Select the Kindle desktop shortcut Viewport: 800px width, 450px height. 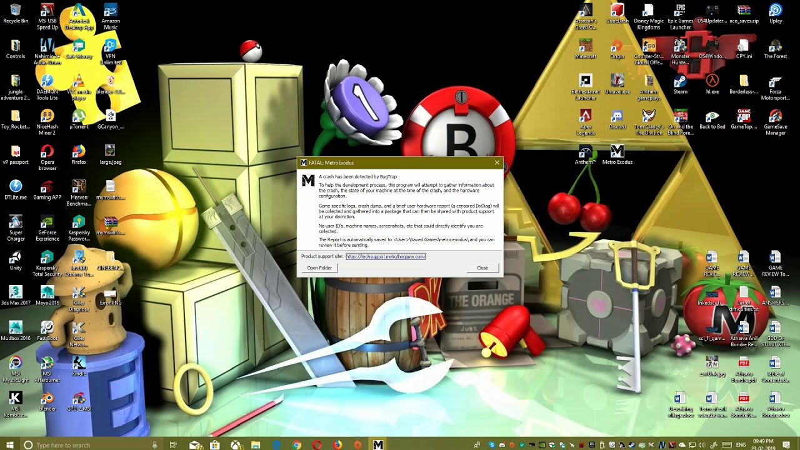click(x=79, y=366)
